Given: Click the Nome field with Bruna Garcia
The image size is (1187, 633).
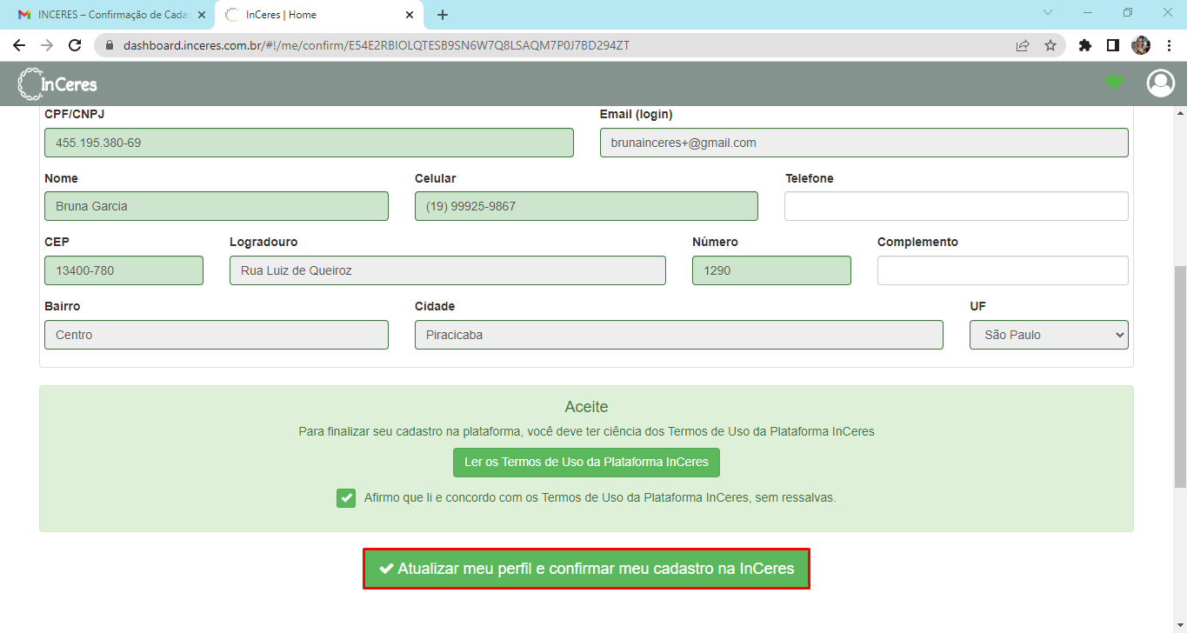Looking at the screenshot, I should [217, 206].
